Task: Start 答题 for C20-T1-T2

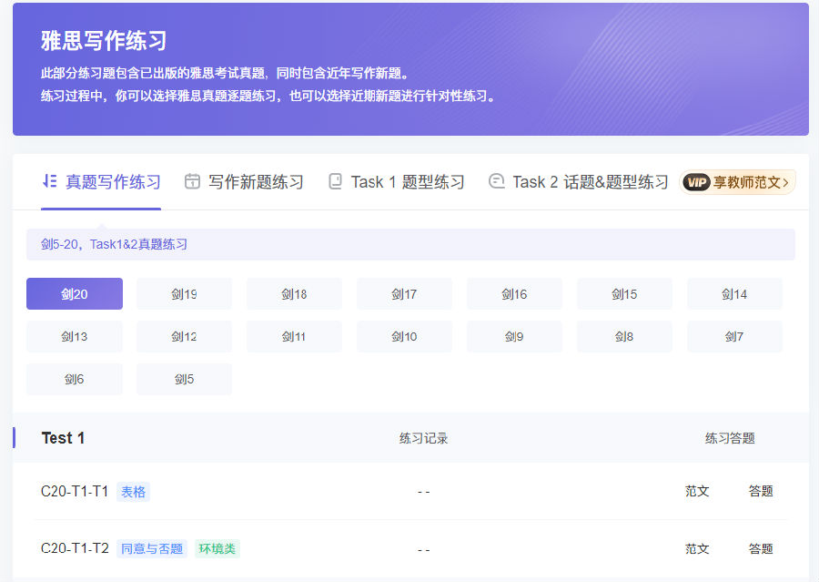Action: [761, 548]
